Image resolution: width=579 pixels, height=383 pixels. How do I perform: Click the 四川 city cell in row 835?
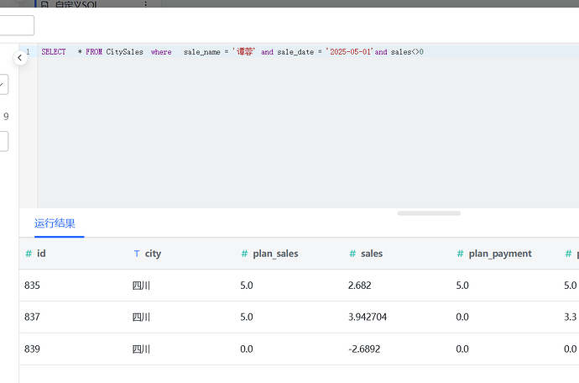[x=141, y=286]
